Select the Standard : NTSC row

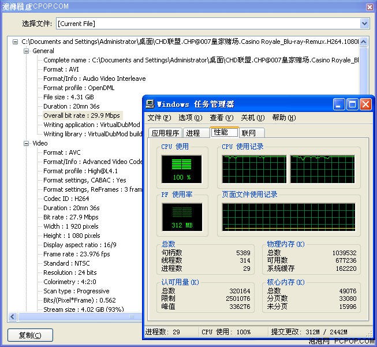(x=66, y=263)
